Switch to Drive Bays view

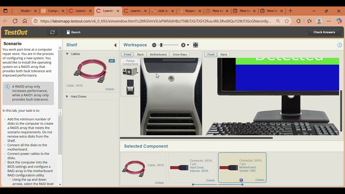180,54
